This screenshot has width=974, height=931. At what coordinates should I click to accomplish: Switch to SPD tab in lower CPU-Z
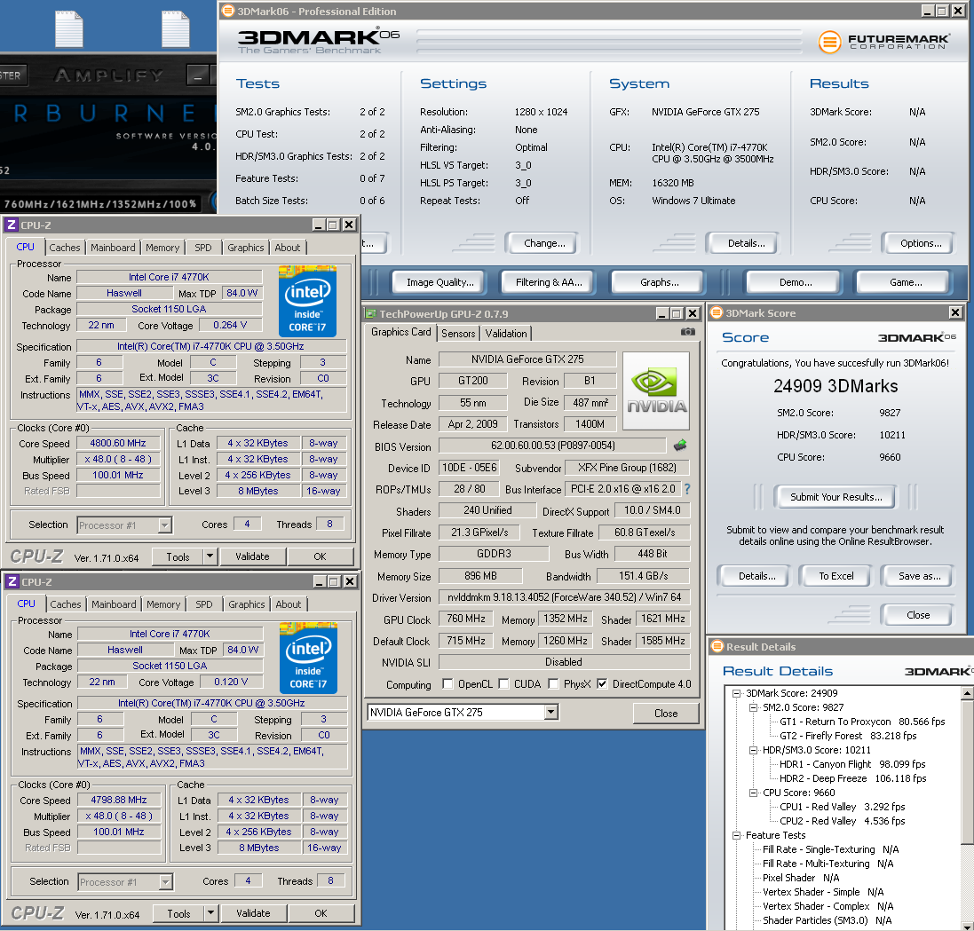(203, 604)
